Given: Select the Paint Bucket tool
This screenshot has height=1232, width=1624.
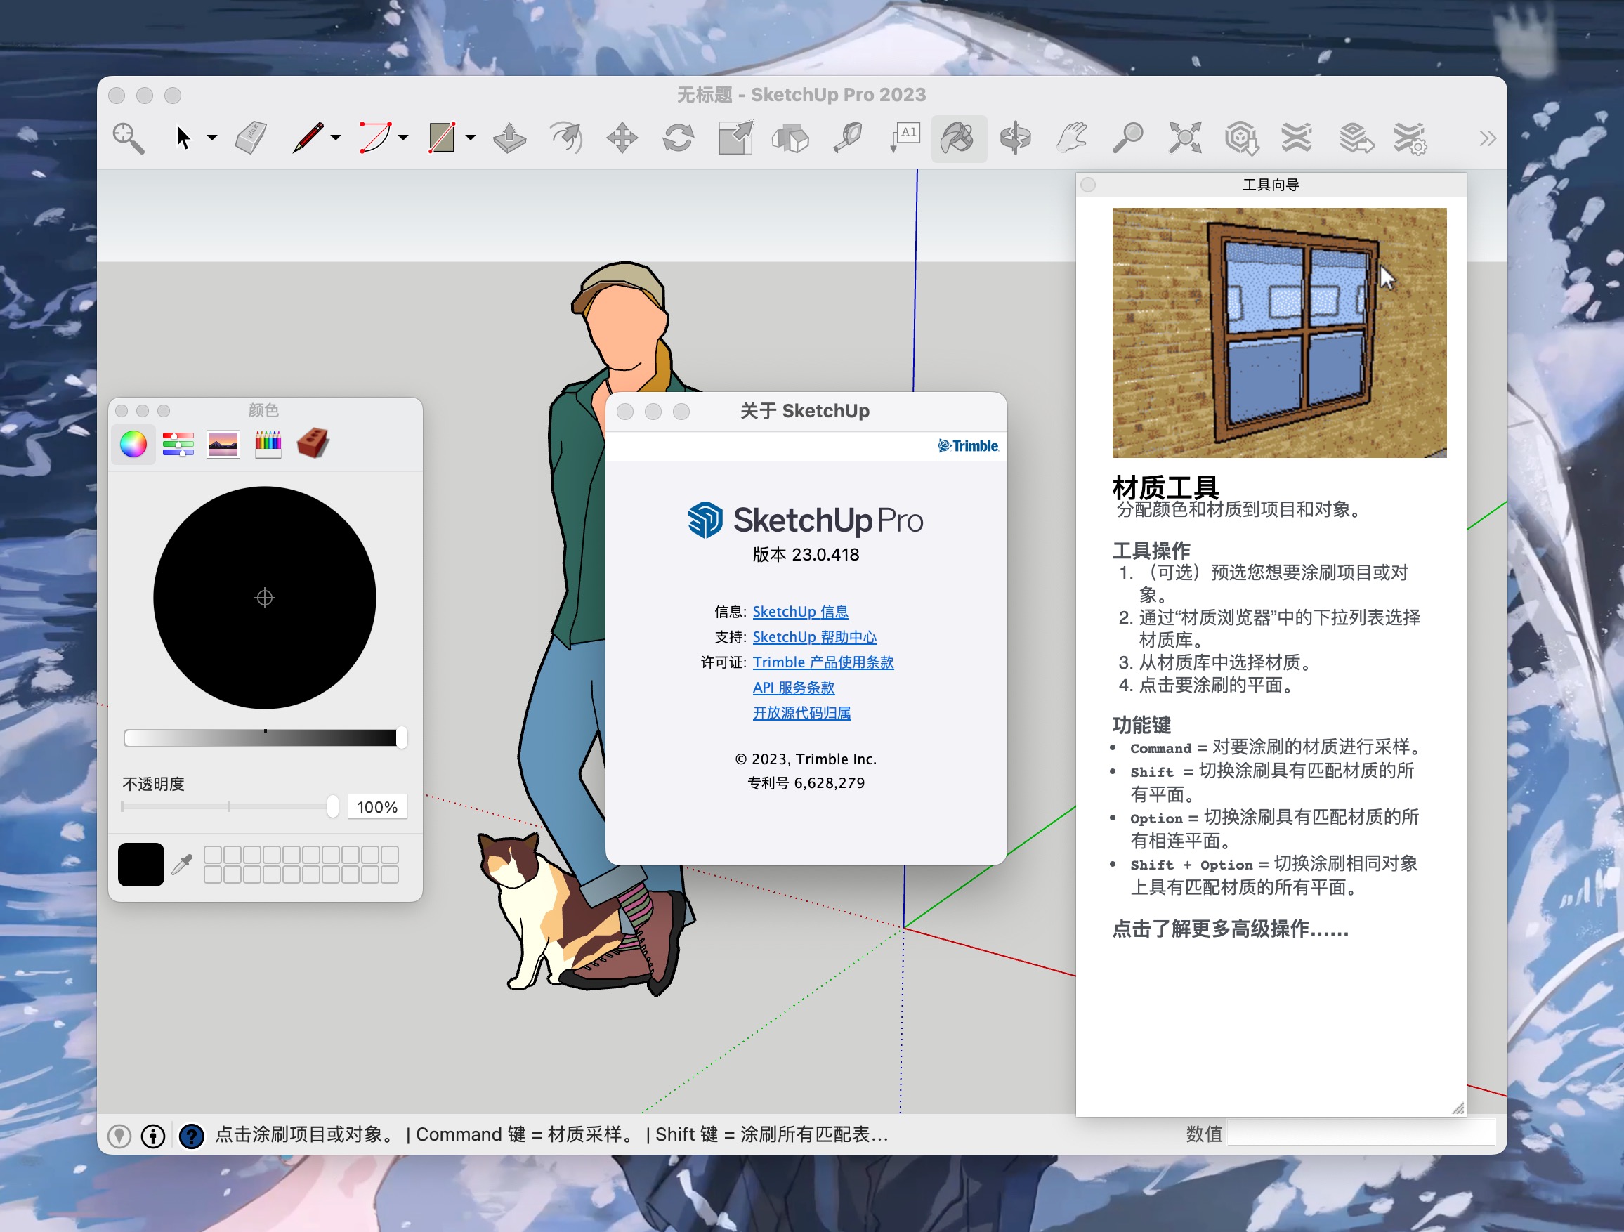Looking at the screenshot, I should 959,138.
